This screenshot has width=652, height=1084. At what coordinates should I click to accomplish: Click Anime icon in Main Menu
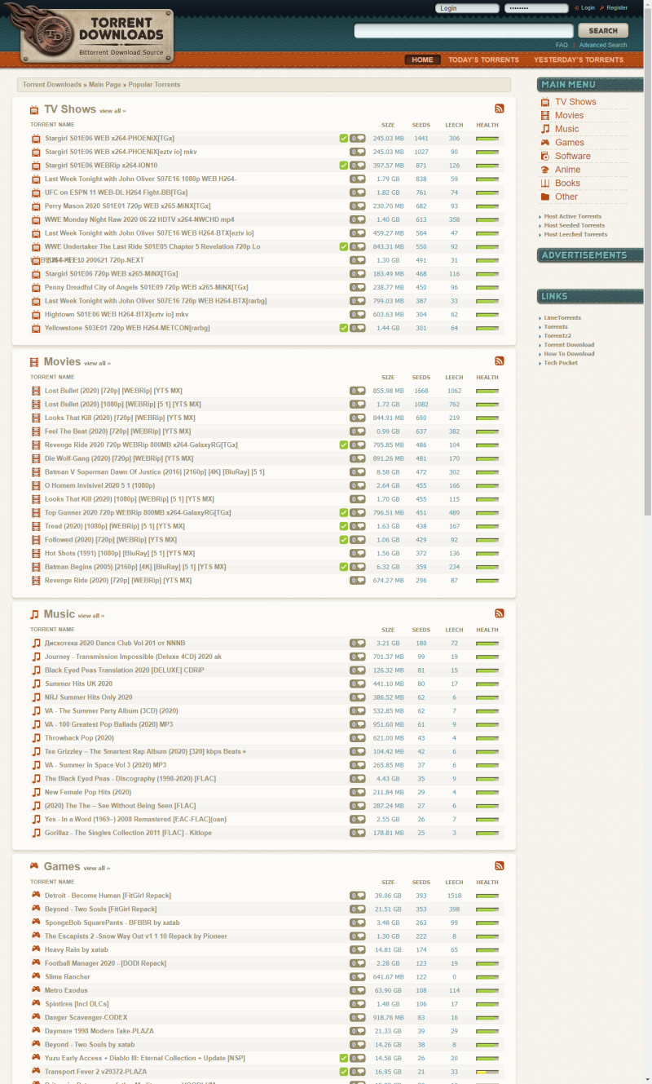[545, 170]
